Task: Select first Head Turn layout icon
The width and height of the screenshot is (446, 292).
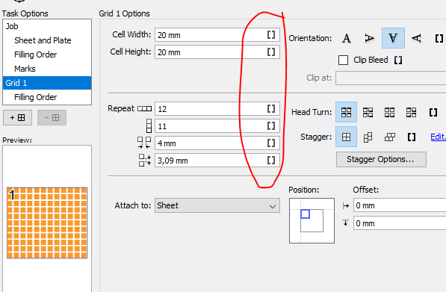Action: [346, 112]
